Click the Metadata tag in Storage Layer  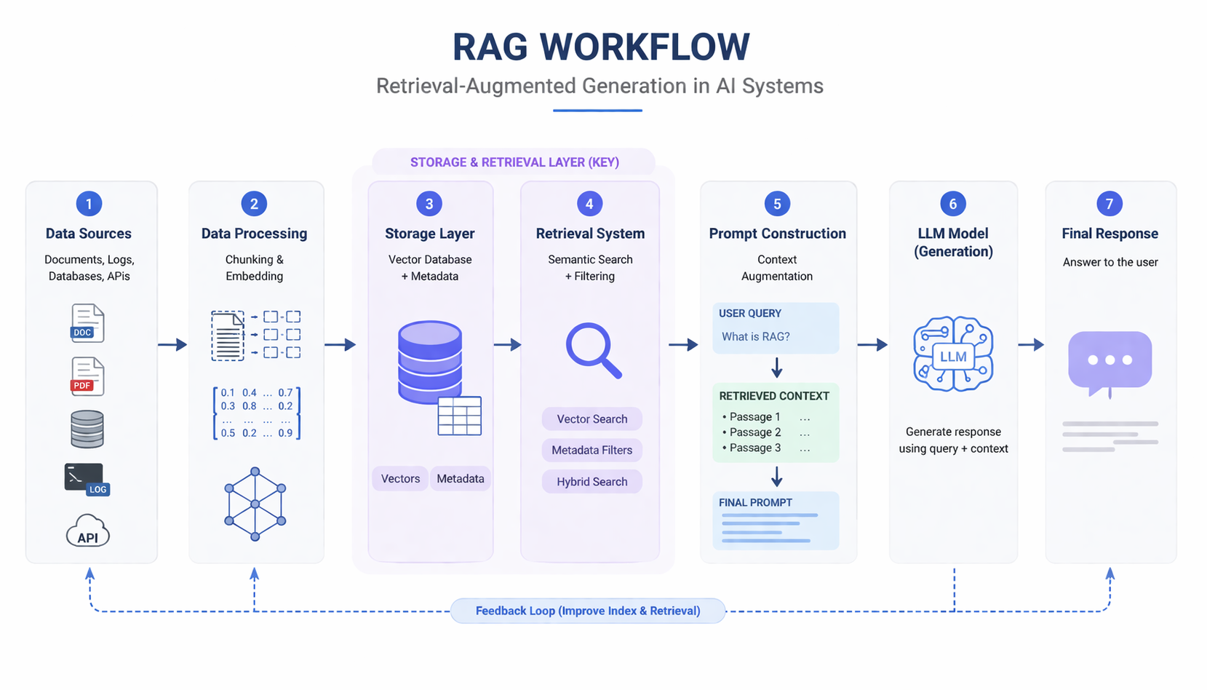pos(461,479)
